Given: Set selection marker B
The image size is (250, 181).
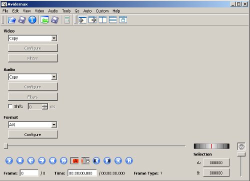Looking at the screenshot, I should [x=85, y=160].
